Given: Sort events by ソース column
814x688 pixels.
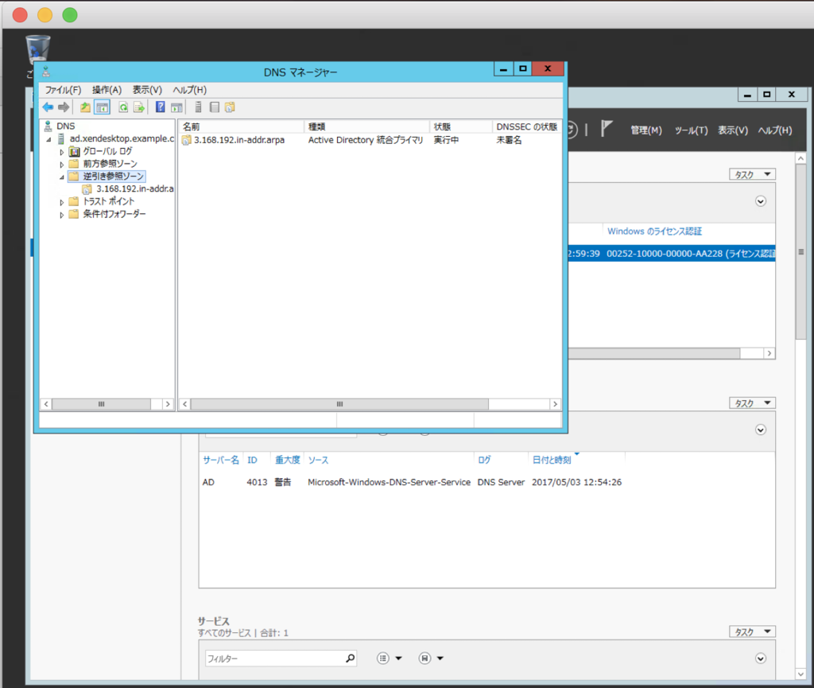Looking at the screenshot, I should pyautogui.click(x=318, y=460).
